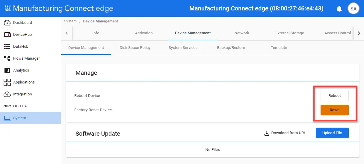This screenshot has width=364, height=164.
Task: Open Analytics section
Action: [x=30, y=70]
